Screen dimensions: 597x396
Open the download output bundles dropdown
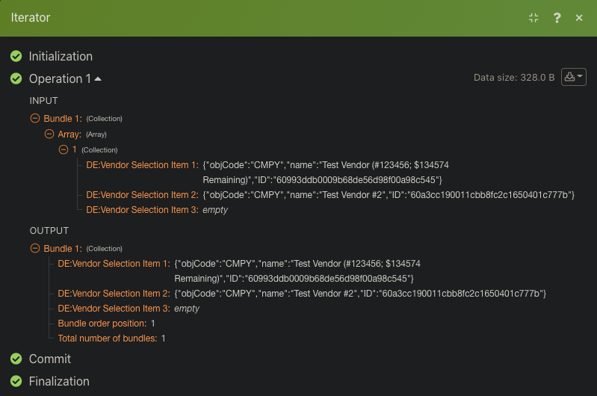coord(574,77)
